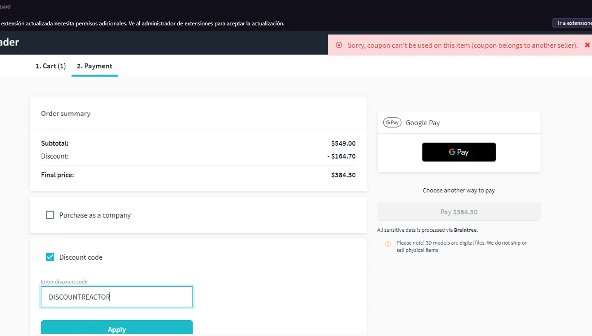This screenshot has height=336, width=592.
Task: Check Purchase as a company box
Action: [x=50, y=215]
